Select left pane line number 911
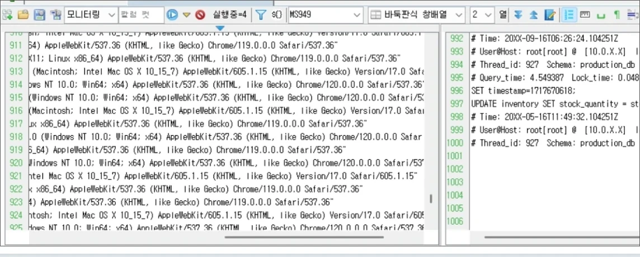This screenshot has width=640, height=257. [16, 46]
